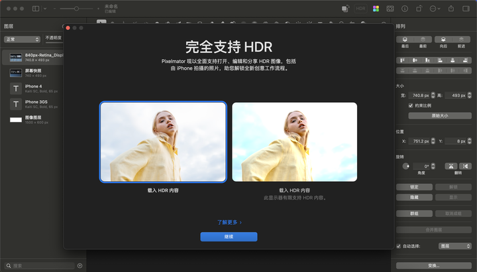The height and width of the screenshot is (272, 477).
Task: Click the zoom out minus icon
Action: click(x=54, y=9)
